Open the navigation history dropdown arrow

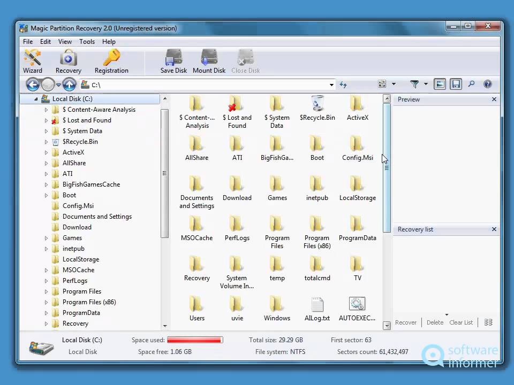pos(58,85)
